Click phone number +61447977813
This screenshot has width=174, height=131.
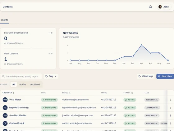click(x=108, y=123)
